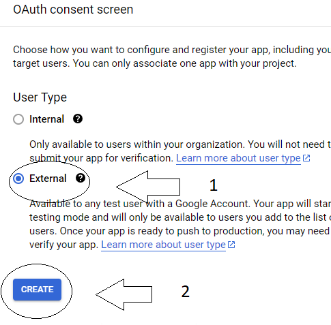The image size is (331, 325).
Task: Open Learn more about user type under External
Action: pyautogui.click(x=163, y=245)
